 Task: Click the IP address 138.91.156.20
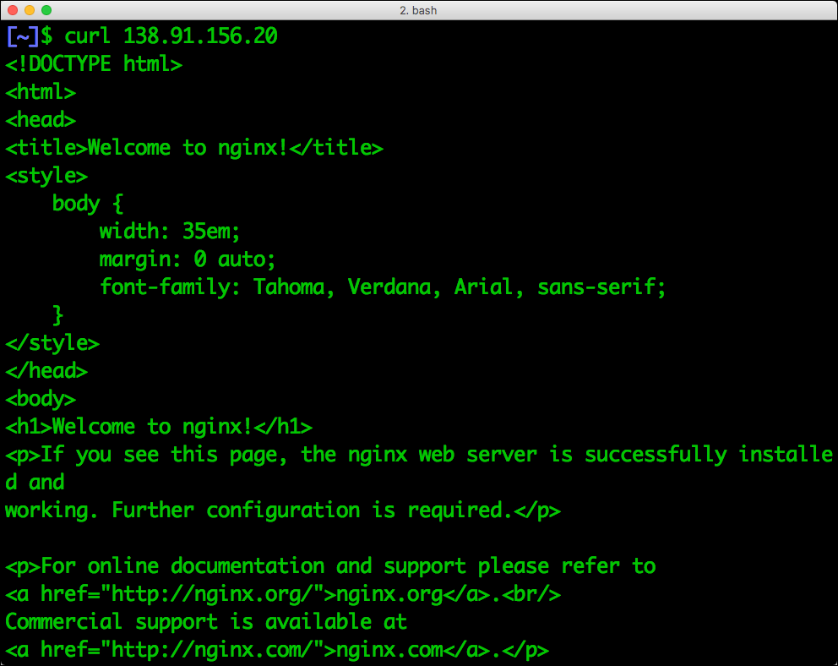201,35
